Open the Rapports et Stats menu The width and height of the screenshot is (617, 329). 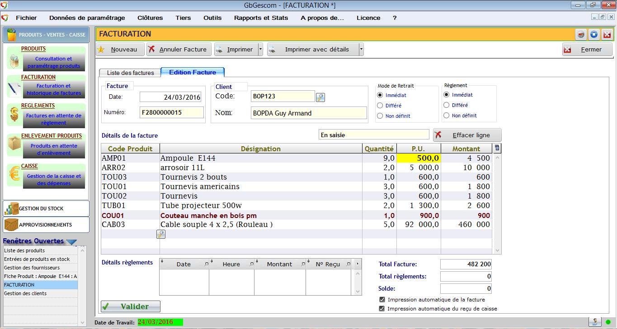click(261, 18)
